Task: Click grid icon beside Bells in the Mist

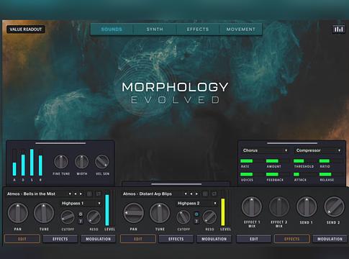Action: pyautogui.click(x=89, y=194)
